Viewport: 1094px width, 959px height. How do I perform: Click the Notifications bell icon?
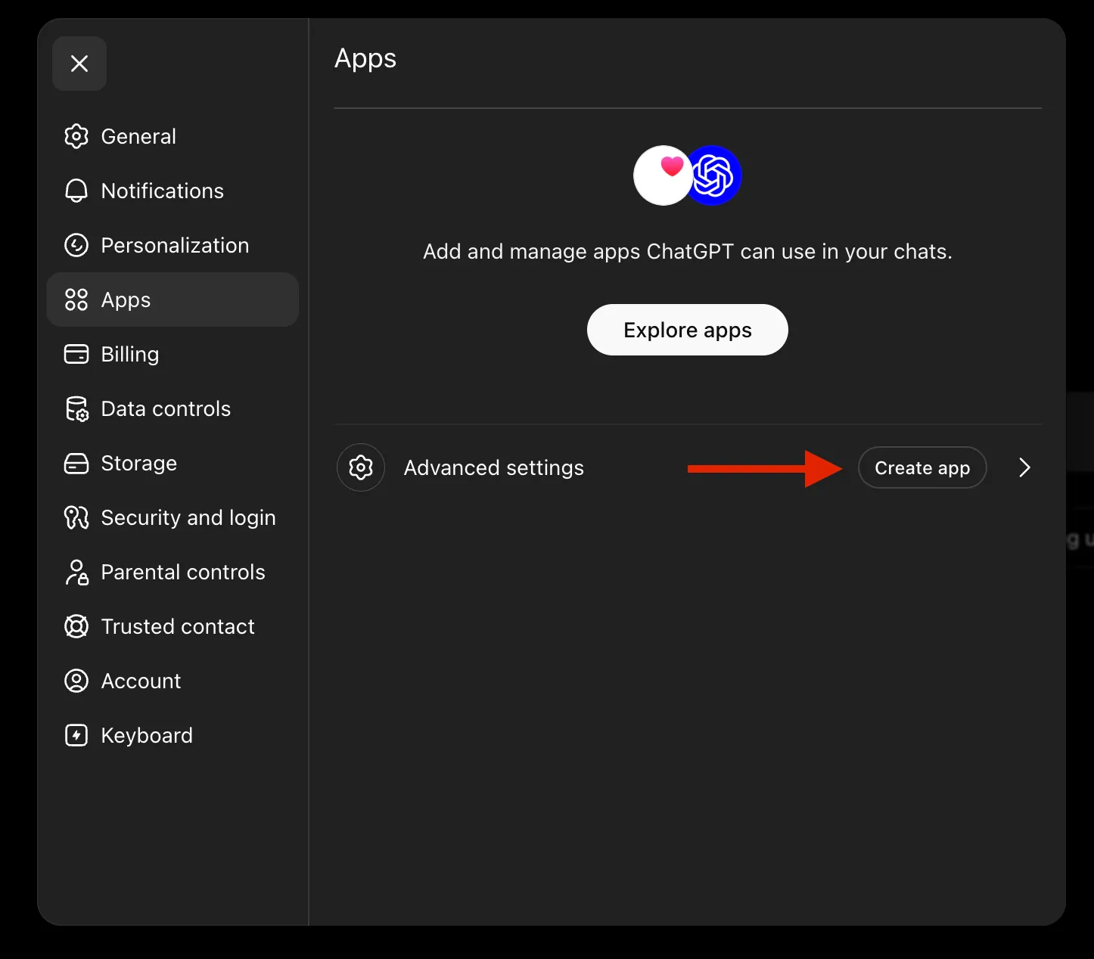point(76,191)
